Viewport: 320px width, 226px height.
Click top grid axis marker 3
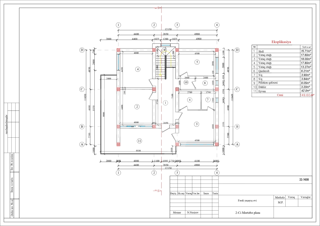(177, 25)
